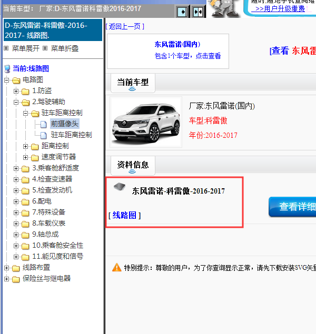The image size is (316, 334).
Task: Click folder icon next to 距离控制
Action: (x=35, y=147)
